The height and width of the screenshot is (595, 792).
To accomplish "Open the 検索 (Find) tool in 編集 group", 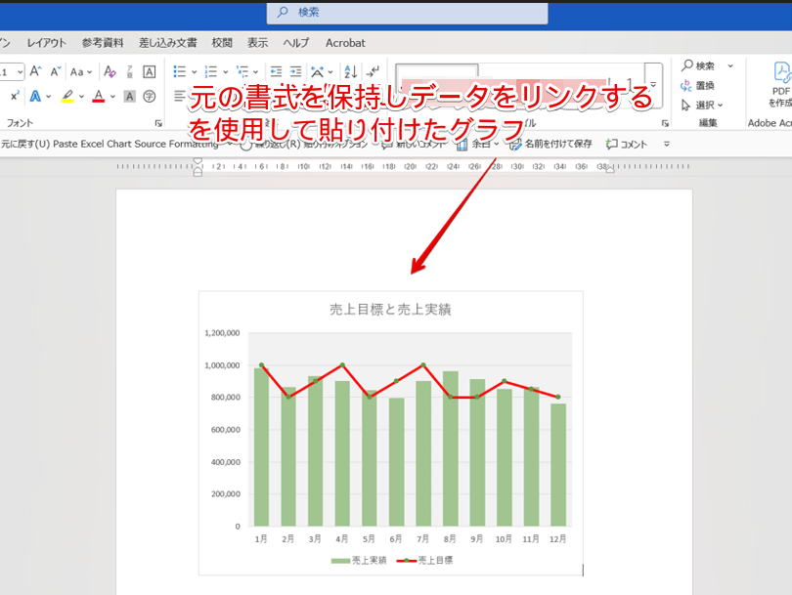I will click(702, 64).
